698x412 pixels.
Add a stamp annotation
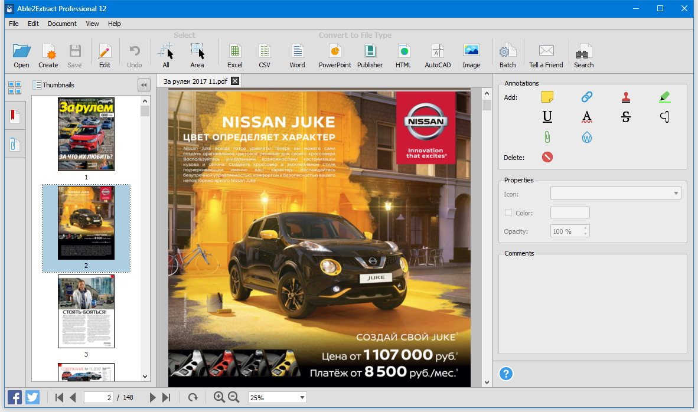625,97
